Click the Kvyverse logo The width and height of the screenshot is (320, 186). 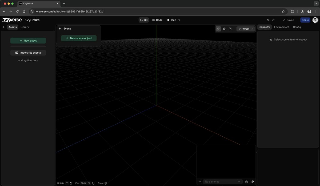point(12,20)
